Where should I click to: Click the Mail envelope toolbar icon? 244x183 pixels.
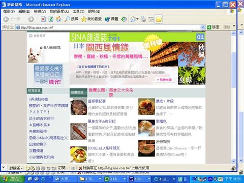click(x=133, y=19)
